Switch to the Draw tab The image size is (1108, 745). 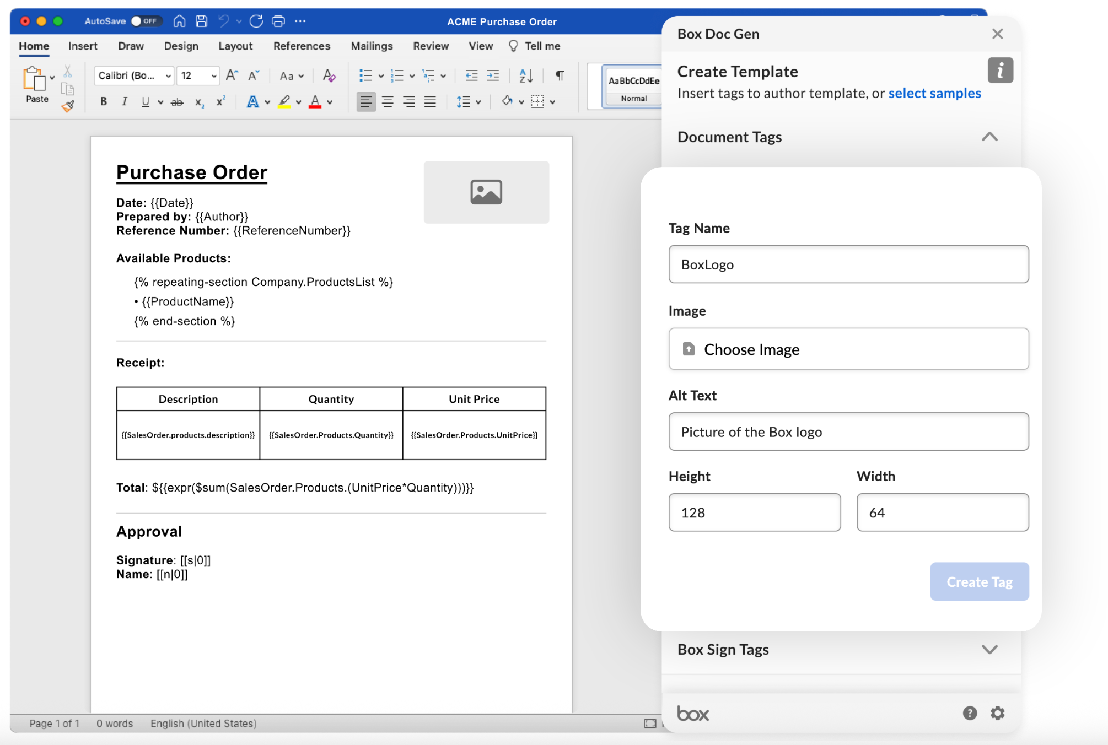click(131, 46)
